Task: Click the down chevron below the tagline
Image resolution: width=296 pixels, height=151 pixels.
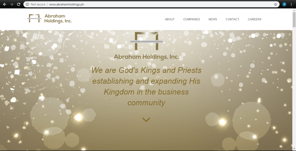Action: [x=146, y=120]
